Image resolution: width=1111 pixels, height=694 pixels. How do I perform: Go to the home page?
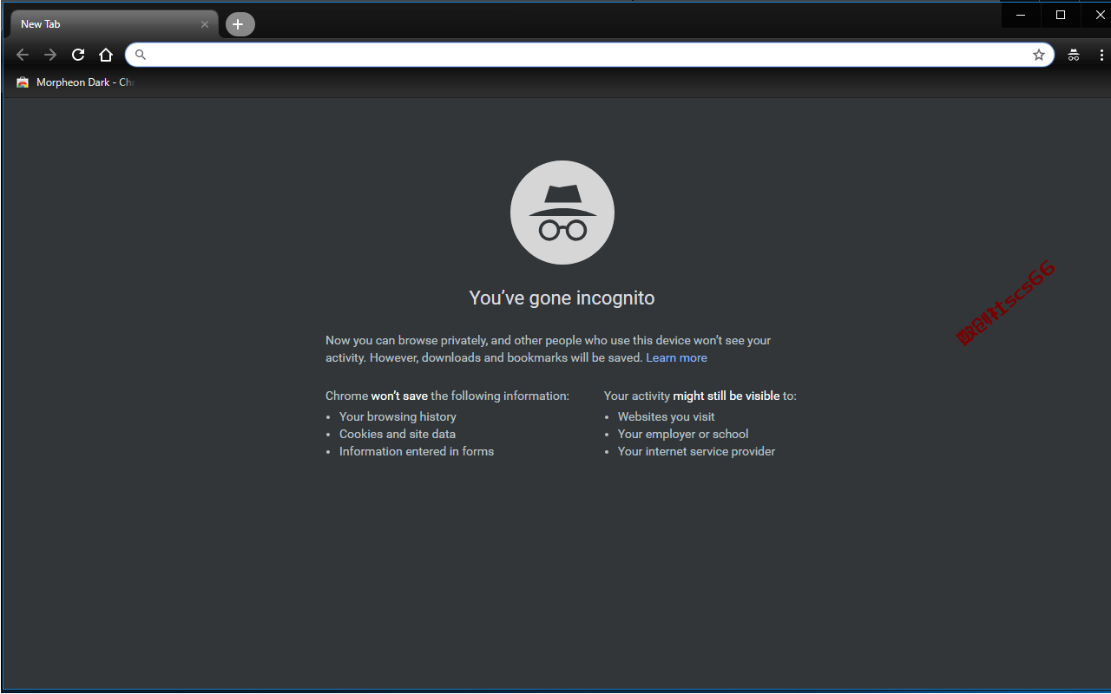coord(106,55)
